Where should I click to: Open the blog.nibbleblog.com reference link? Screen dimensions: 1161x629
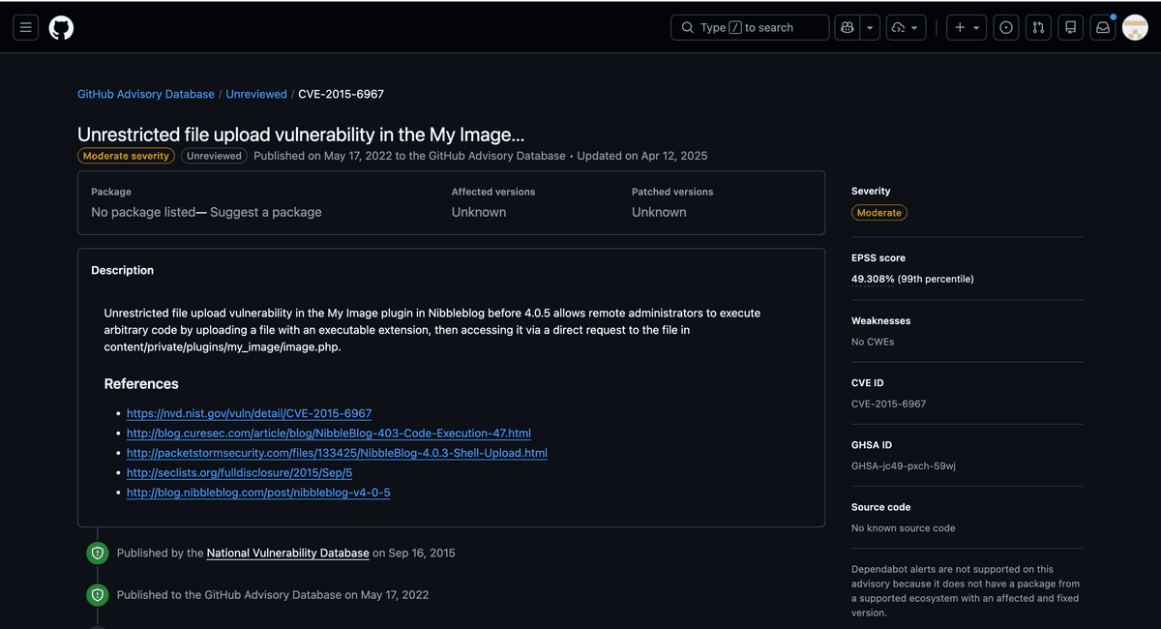pos(258,493)
